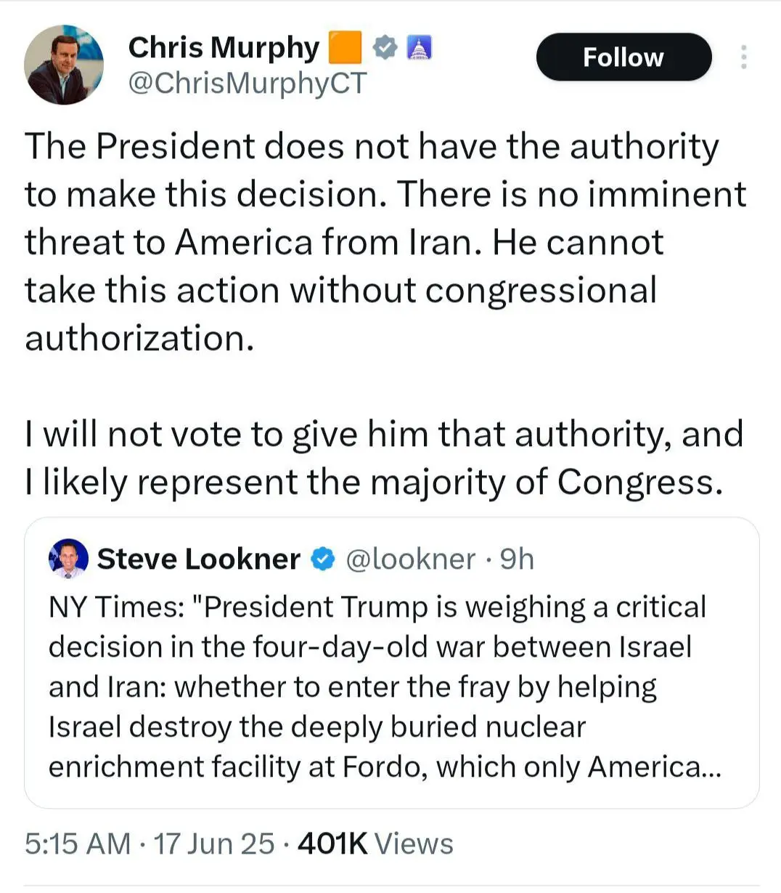
Task: Expand truncated quoted text ending 'only America...'
Action: tap(653, 767)
